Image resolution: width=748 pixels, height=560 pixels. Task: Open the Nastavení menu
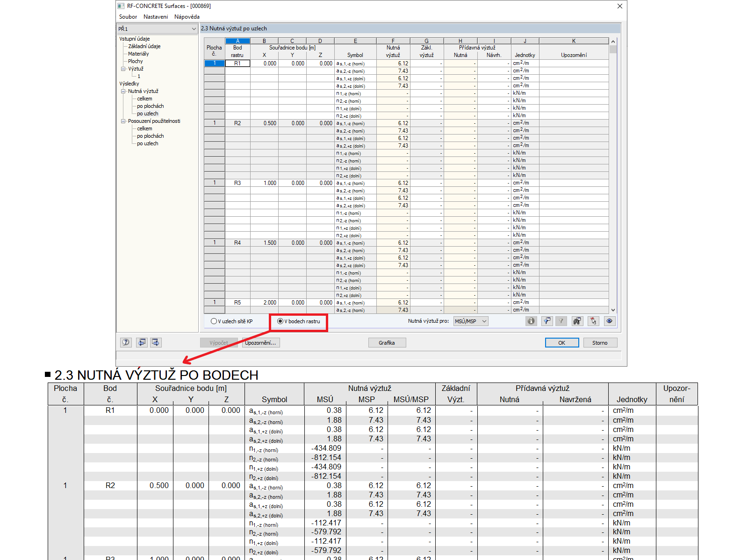click(156, 17)
